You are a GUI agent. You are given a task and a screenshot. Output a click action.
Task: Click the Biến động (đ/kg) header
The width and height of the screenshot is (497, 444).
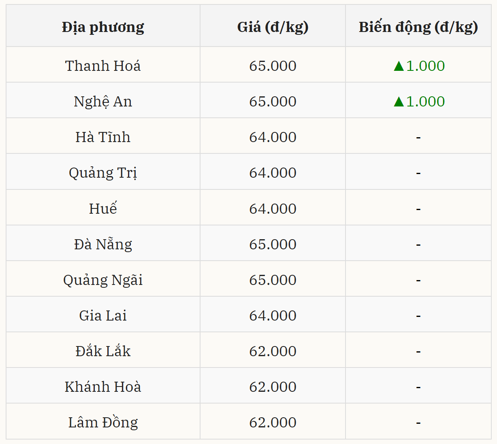coord(418,27)
